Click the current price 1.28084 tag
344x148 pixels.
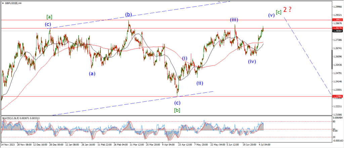pos(338,31)
